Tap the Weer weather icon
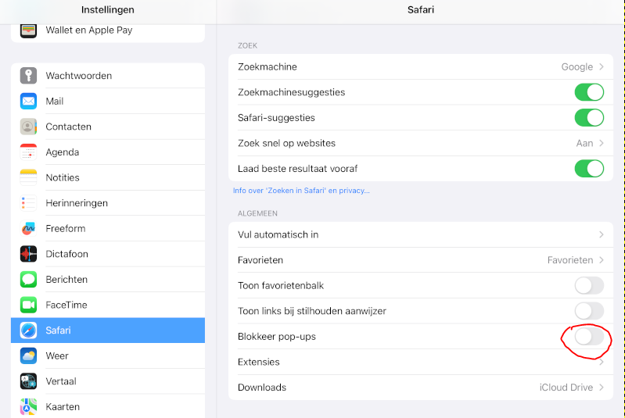Viewport: 625px width, 418px height. point(29,356)
